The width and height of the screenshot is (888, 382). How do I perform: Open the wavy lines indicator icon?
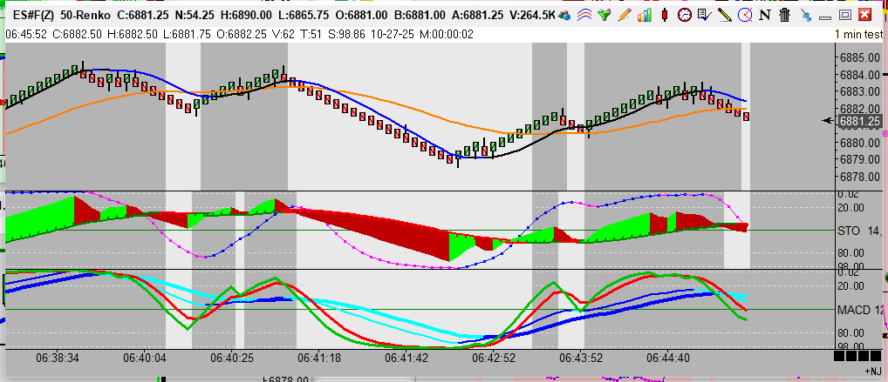585,15
